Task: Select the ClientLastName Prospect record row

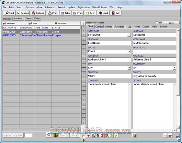Action: tap(41, 35)
